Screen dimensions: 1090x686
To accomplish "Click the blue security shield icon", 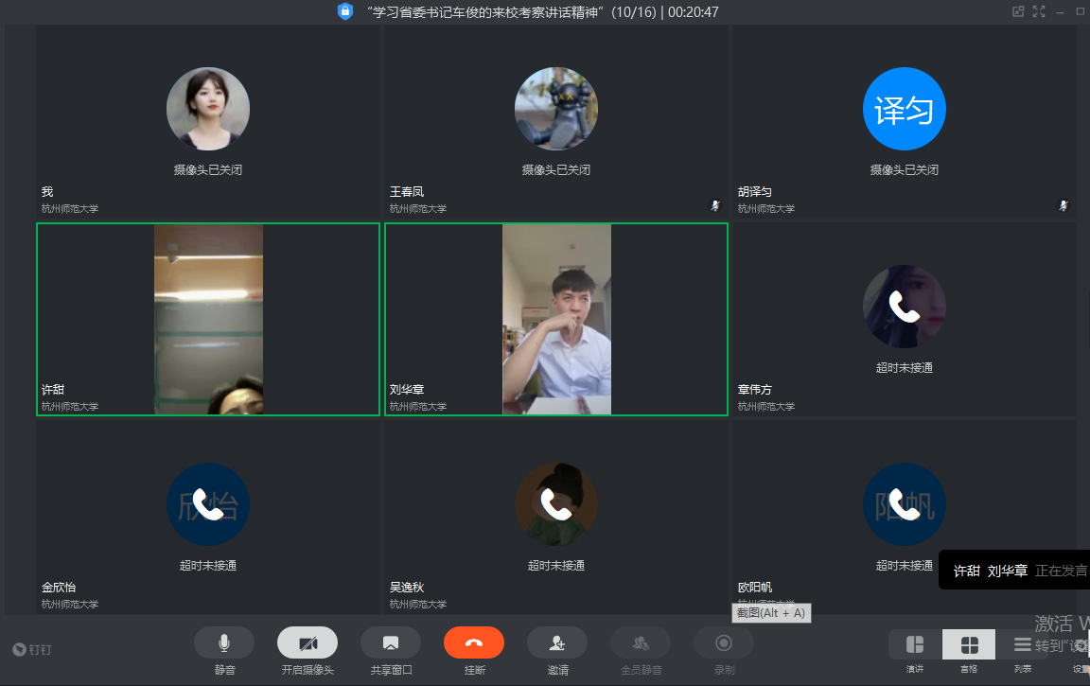I will click(x=345, y=11).
